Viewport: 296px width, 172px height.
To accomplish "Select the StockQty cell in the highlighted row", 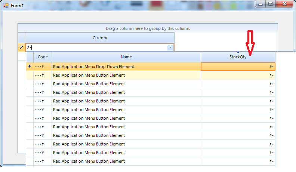I will pos(238,67).
